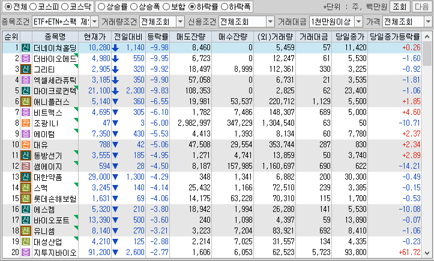This screenshot has width=434, height=261.
Task: Click the 신 badge icon for 대성산업
Action: pos(26,241)
